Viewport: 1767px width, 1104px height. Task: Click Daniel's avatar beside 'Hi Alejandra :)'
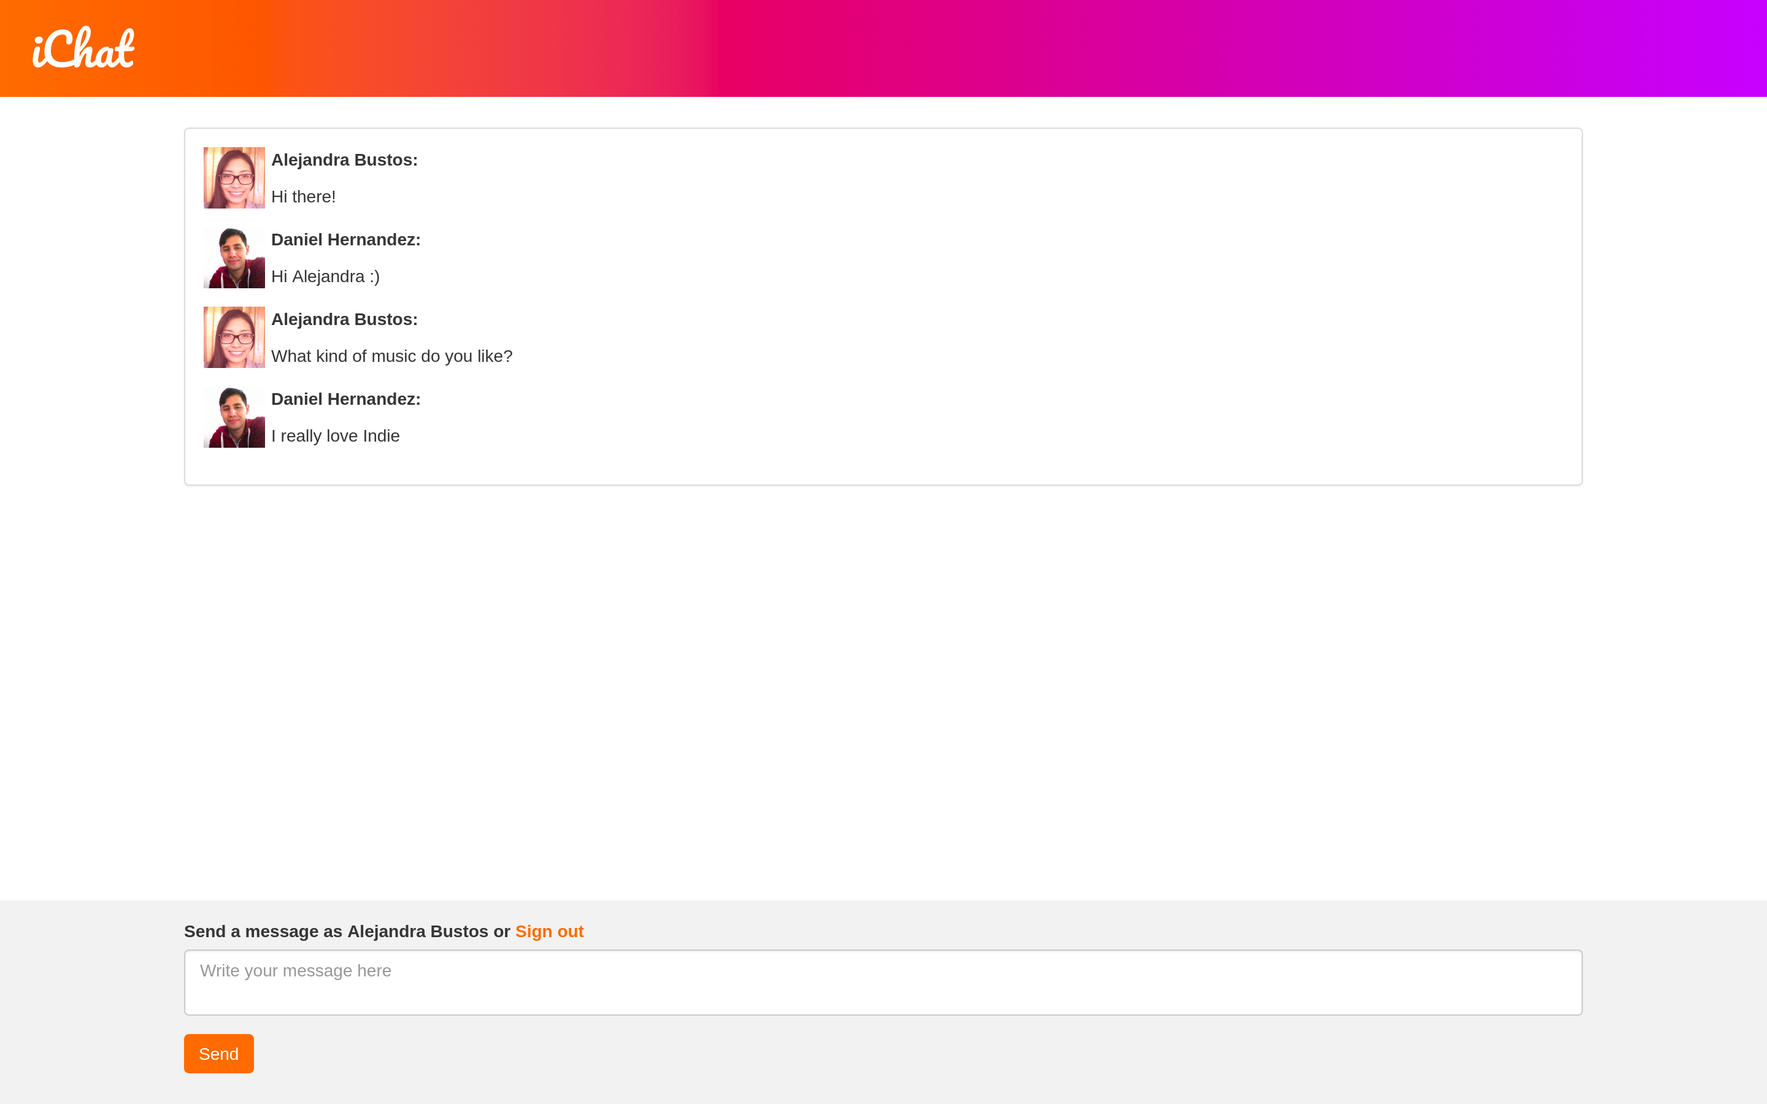click(x=234, y=258)
